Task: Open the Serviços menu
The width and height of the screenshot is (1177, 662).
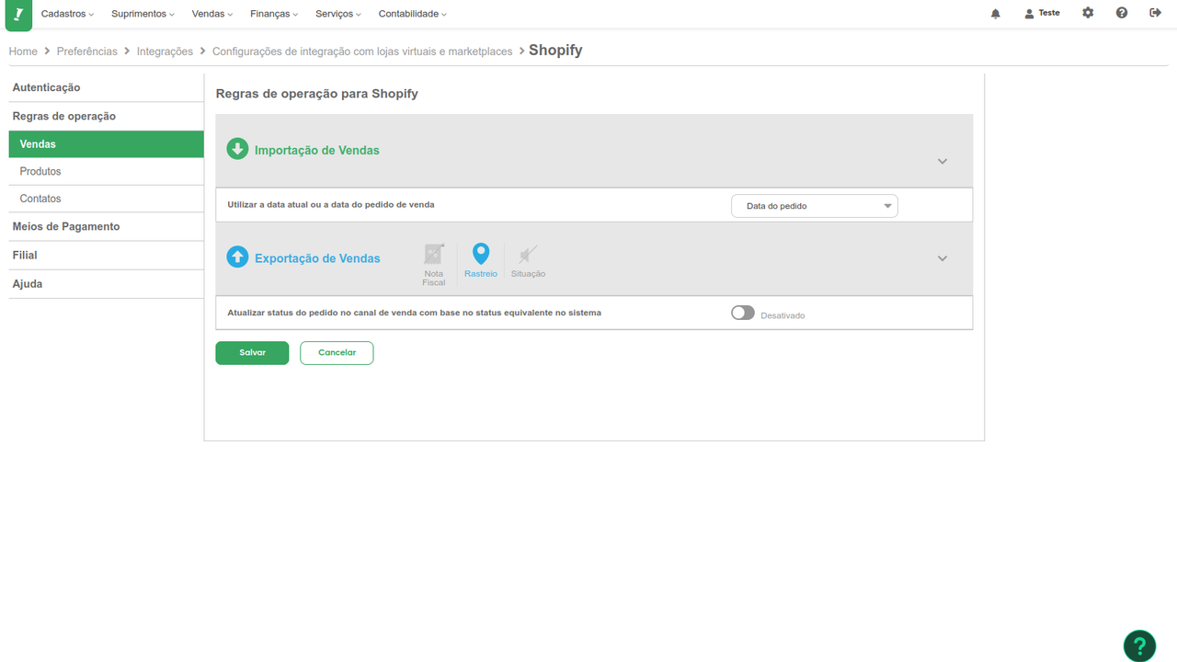Action: tap(338, 14)
